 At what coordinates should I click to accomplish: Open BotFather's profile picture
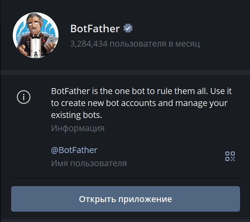pos(35,35)
